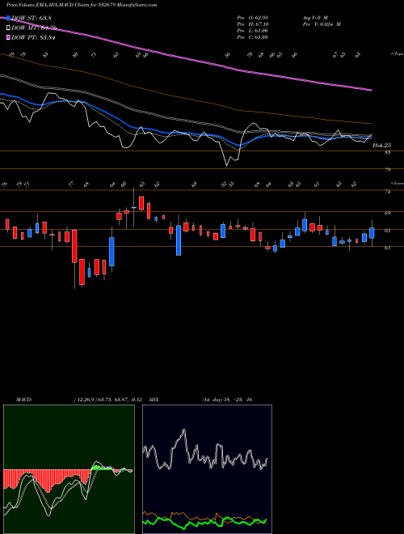Click the MACD chart green panel
The height and width of the screenshot is (534, 404).
click(x=69, y=469)
